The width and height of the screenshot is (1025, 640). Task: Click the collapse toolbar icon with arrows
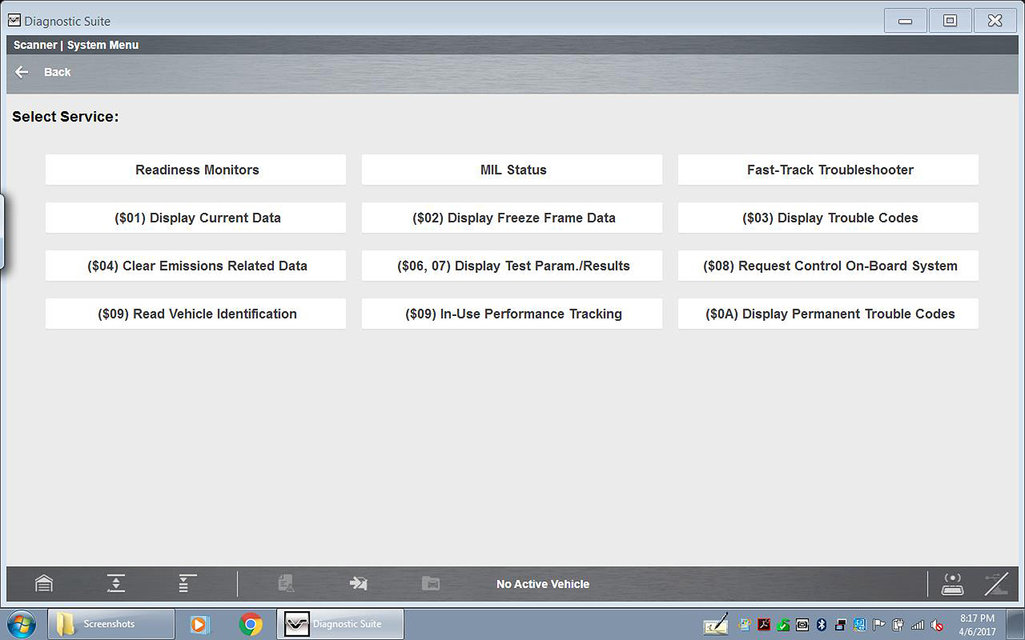click(116, 584)
